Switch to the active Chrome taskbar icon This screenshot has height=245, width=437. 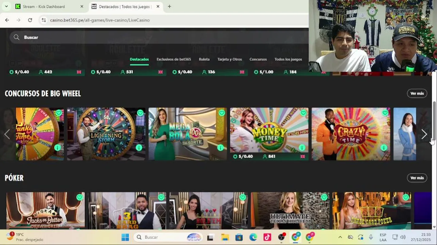(x=296, y=237)
